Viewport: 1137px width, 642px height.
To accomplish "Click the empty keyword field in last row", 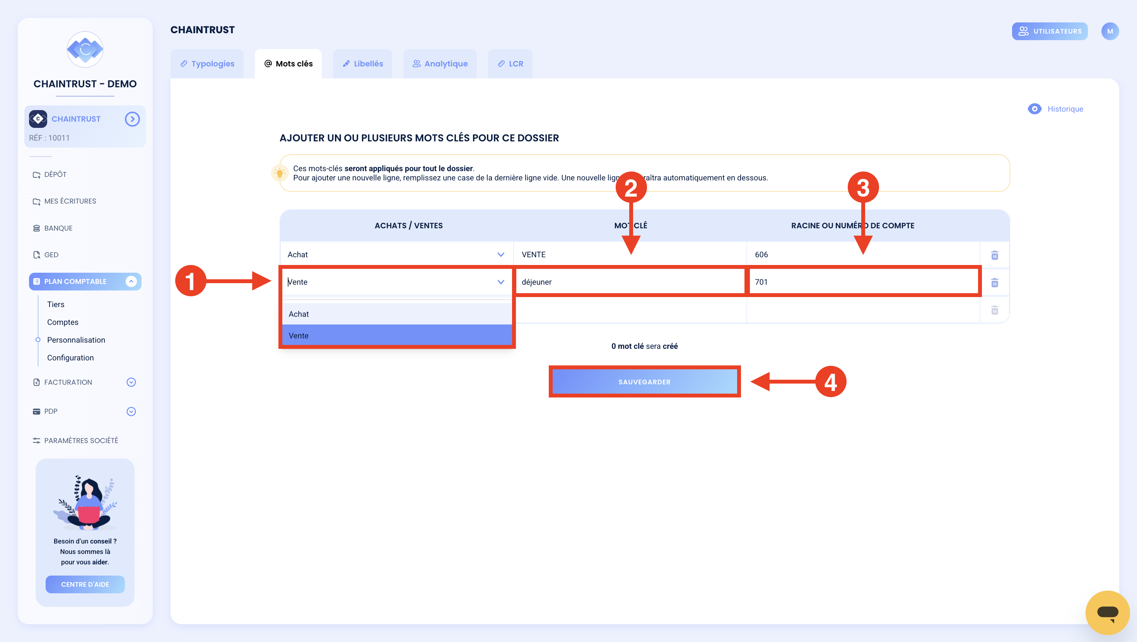I will (630, 310).
